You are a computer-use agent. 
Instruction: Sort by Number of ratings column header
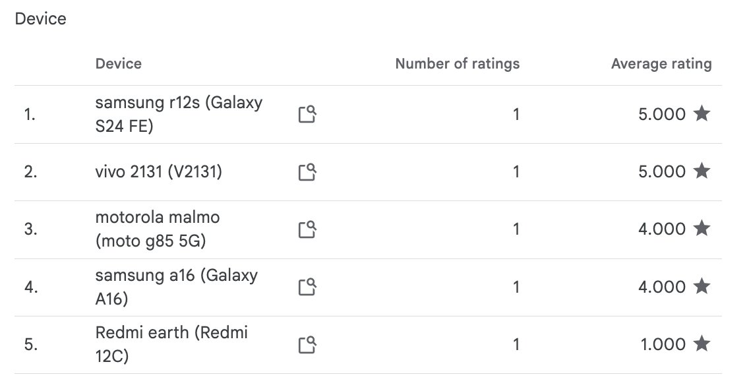[457, 64]
